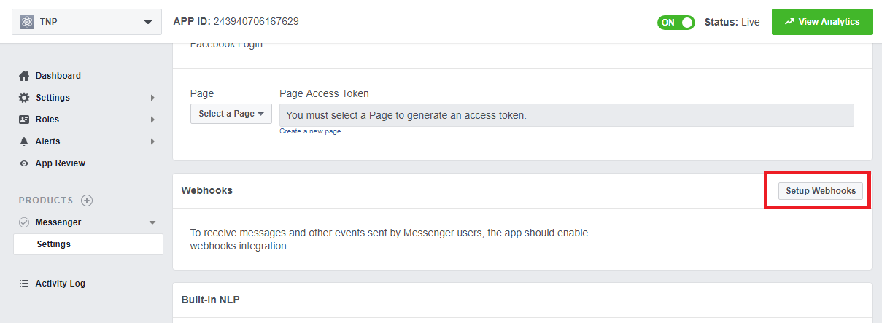The width and height of the screenshot is (882, 323).
Task: Click the Alerts bell icon
Action: coord(24,141)
